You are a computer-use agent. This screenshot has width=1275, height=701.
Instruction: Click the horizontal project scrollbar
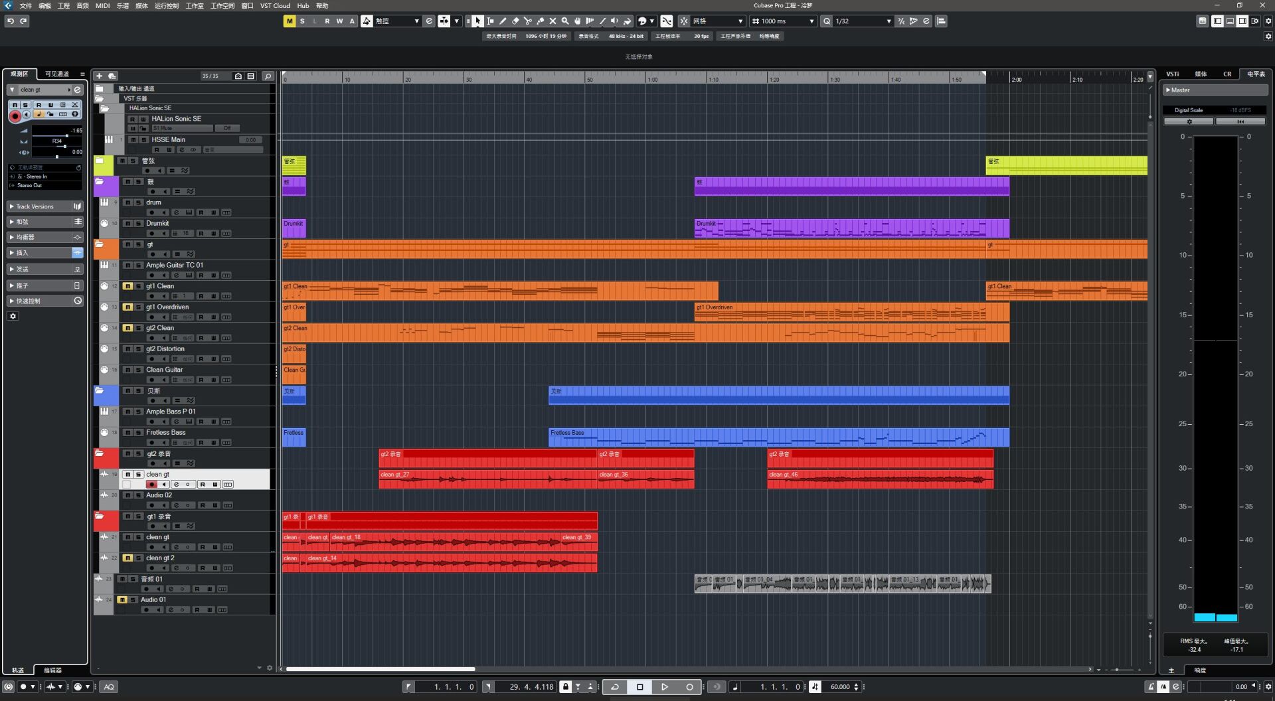[379, 668]
